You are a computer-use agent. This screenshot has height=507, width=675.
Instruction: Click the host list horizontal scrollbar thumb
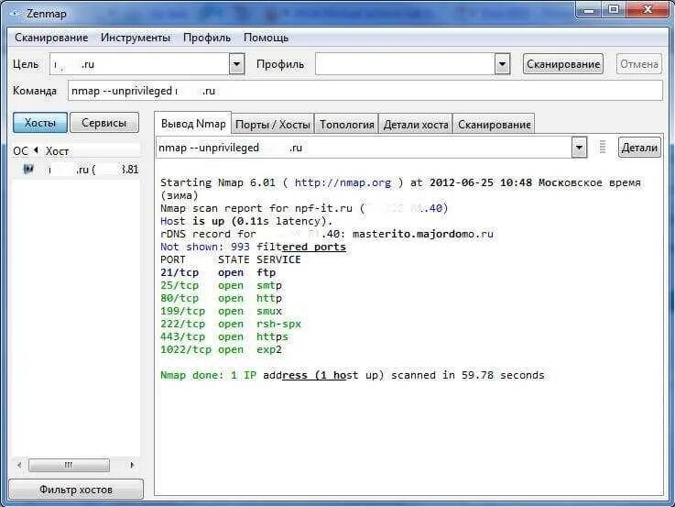(69, 465)
